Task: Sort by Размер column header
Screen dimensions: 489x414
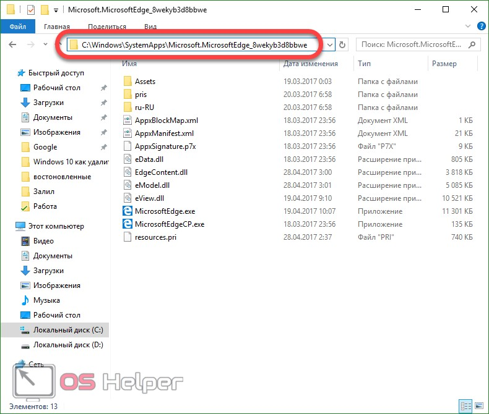Action: (x=444, y=64)
